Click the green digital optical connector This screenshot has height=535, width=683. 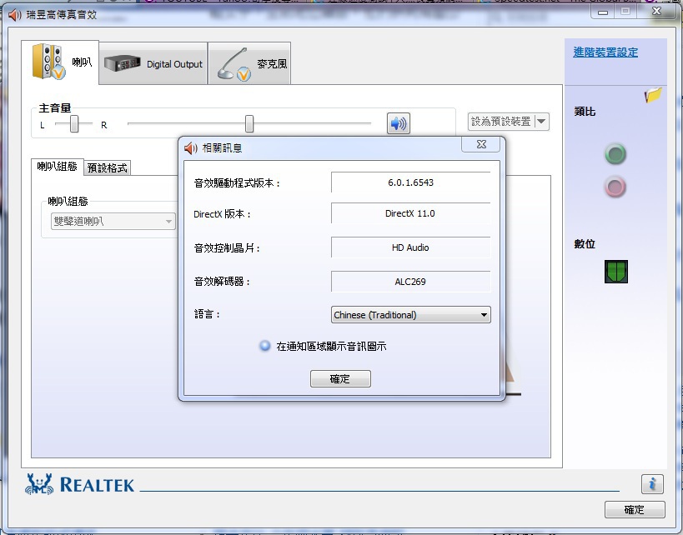[x=616, y=272]
